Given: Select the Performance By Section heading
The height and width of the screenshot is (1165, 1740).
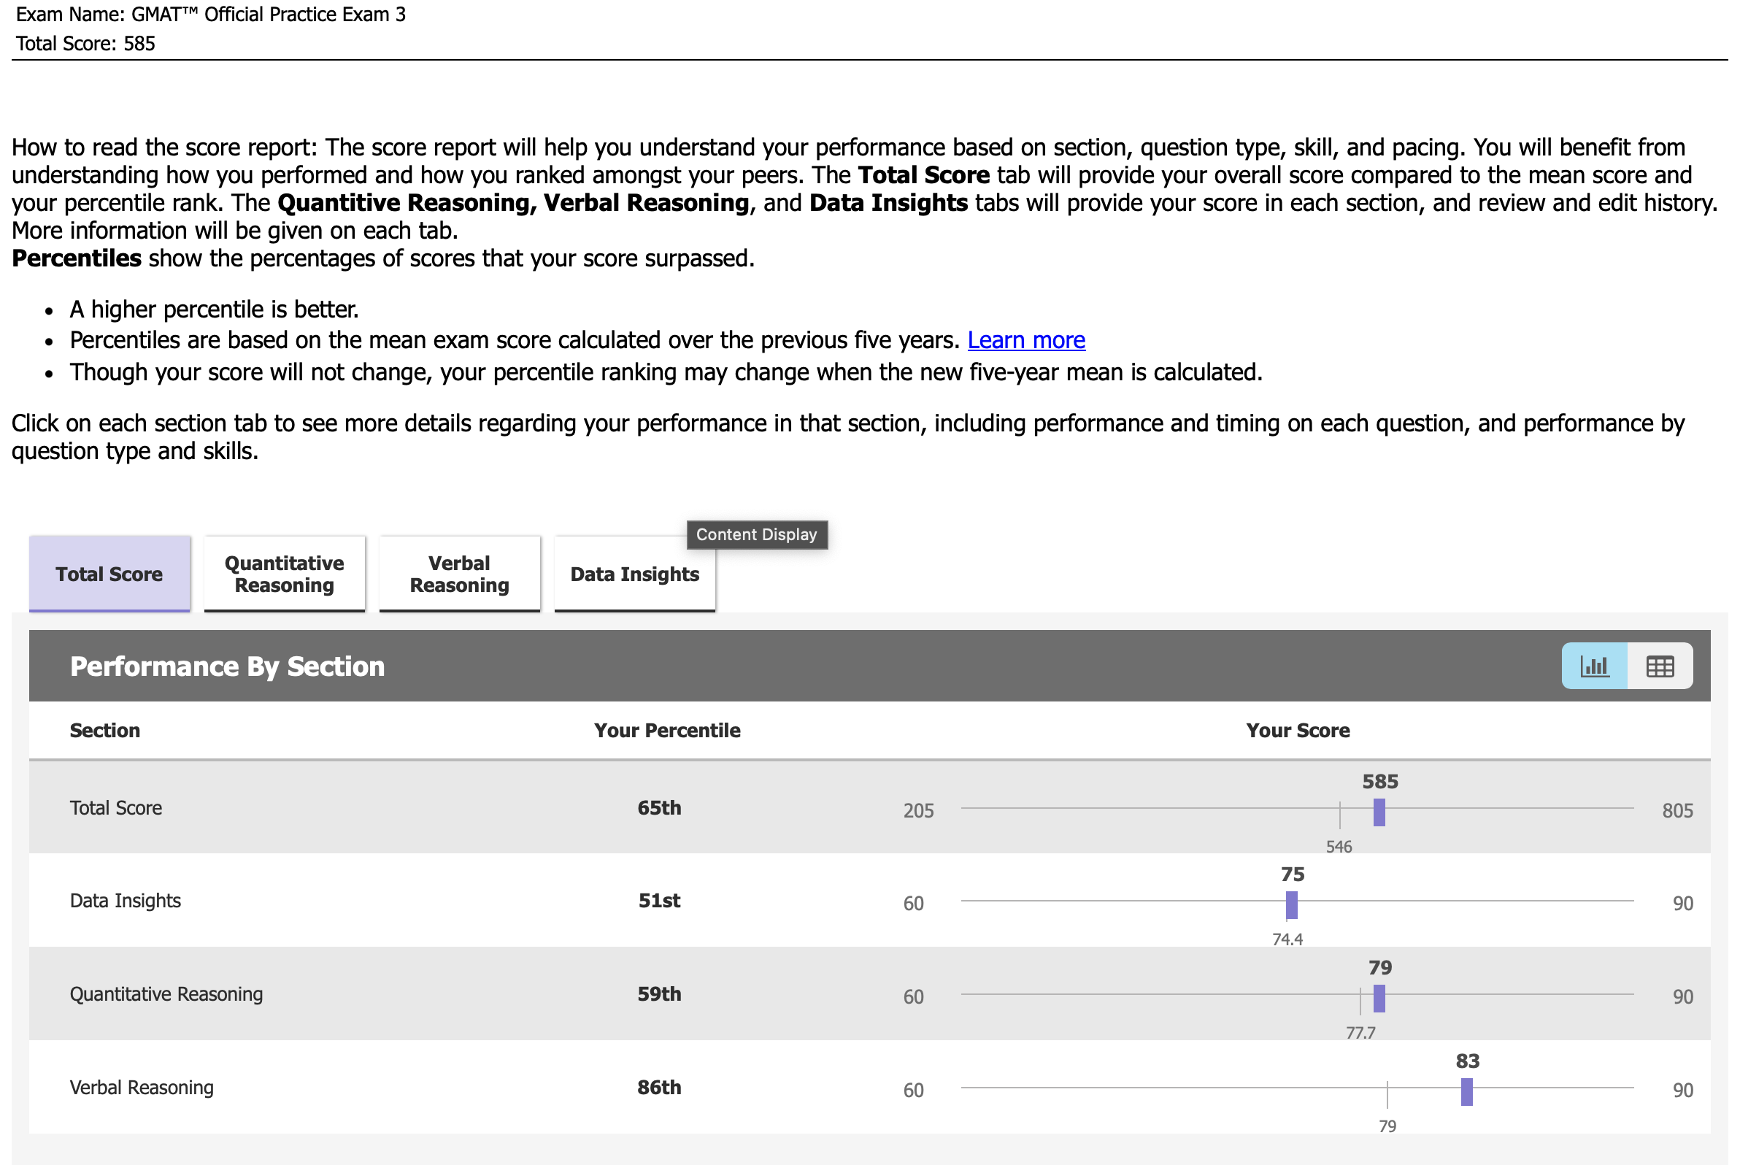Looking at the screenshot, I should 227,666.
